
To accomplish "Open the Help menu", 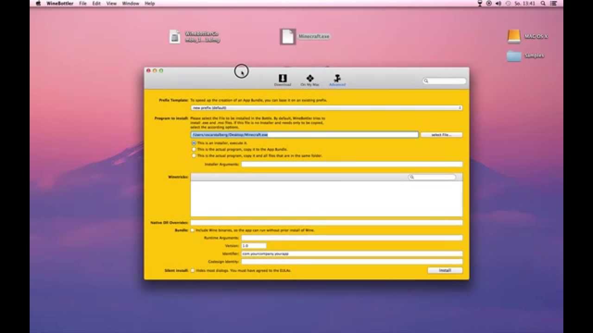I will (x=150, y=3).
